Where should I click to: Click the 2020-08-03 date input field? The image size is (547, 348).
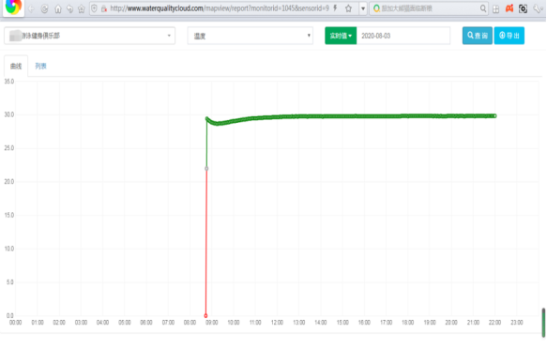pyautogui.click(x=403, y=36)
